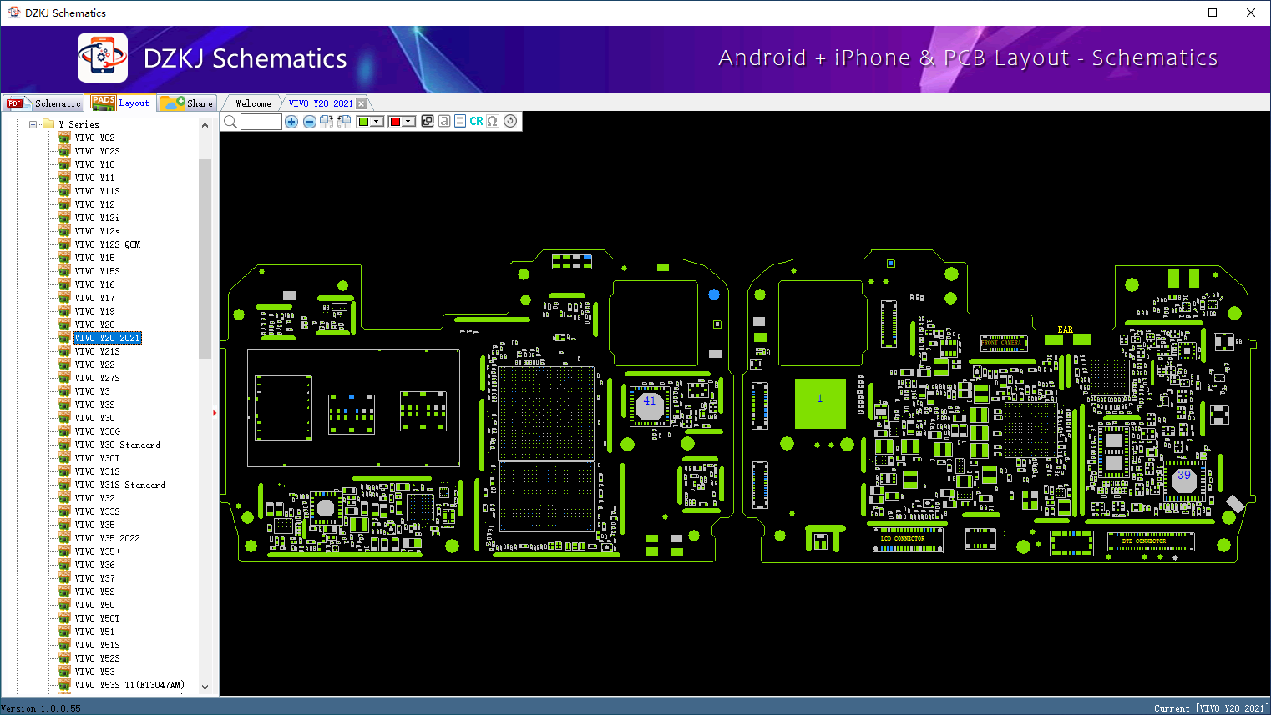Open the green color dropdown arrow

click(377, 122)
